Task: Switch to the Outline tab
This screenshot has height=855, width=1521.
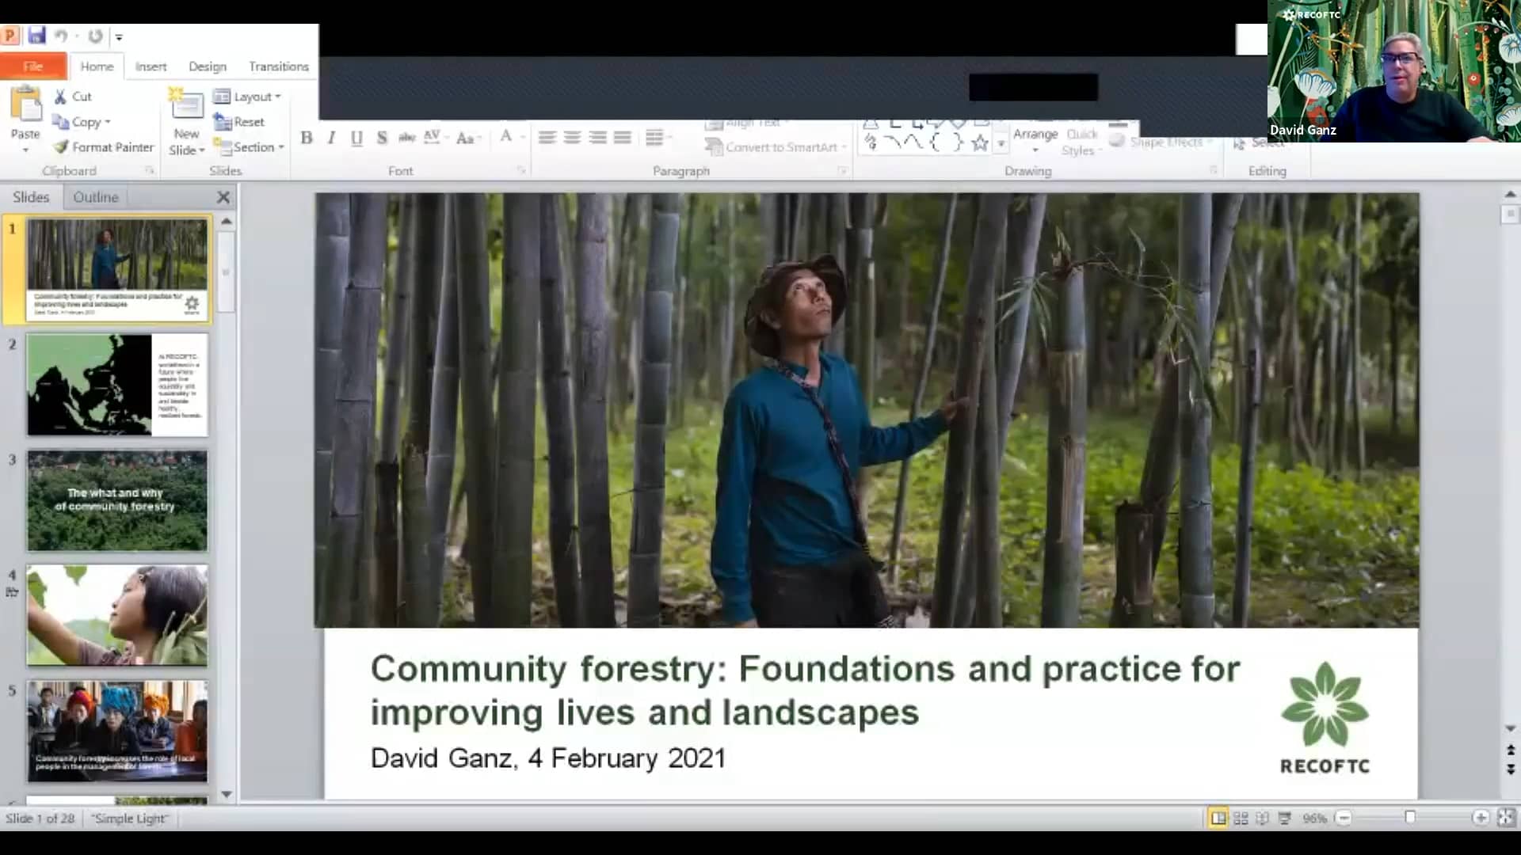Action: (x=95, y=196)
